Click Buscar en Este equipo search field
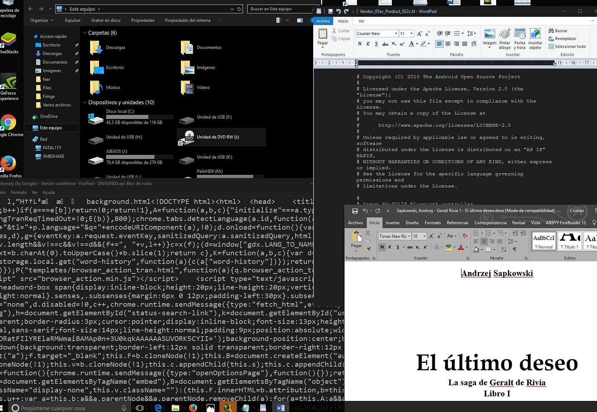This screenshot has height=412, width=597. point(280,9)
